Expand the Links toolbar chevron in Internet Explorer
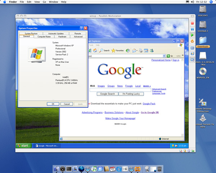The width and height of the screenshot is (216, 173). (x=183, y=56)
